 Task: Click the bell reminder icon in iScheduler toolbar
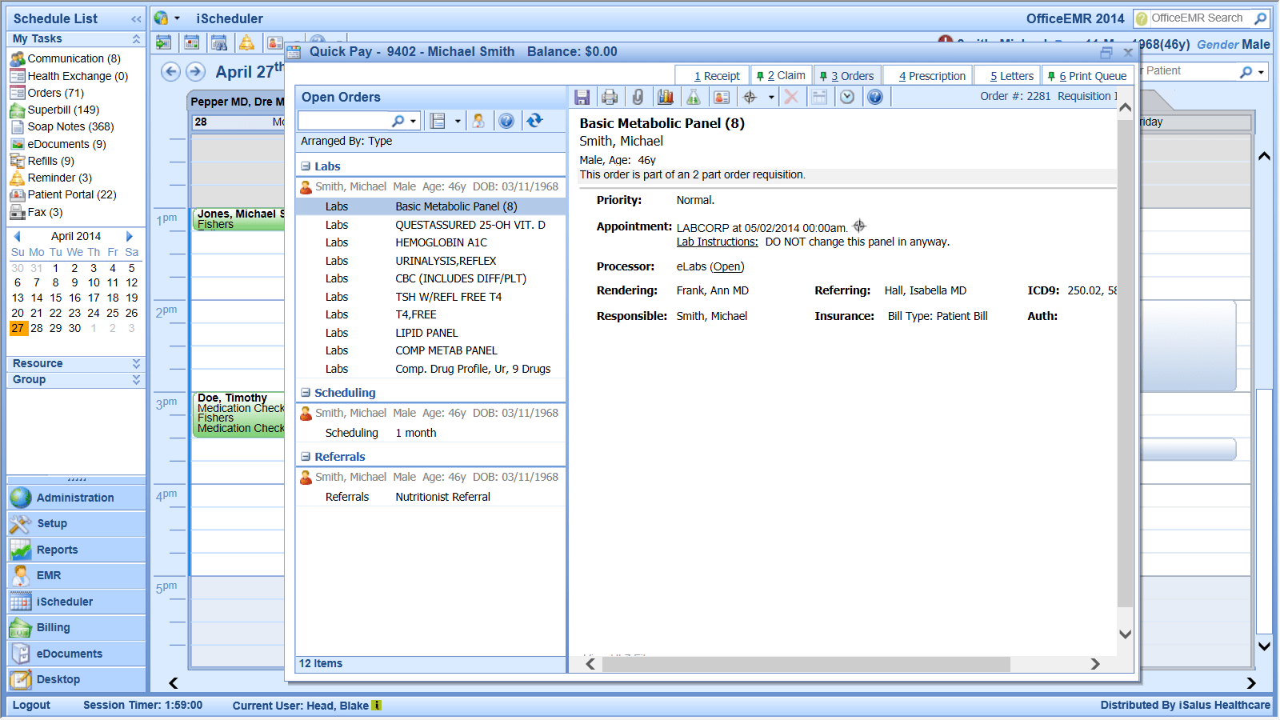(246, 43)
